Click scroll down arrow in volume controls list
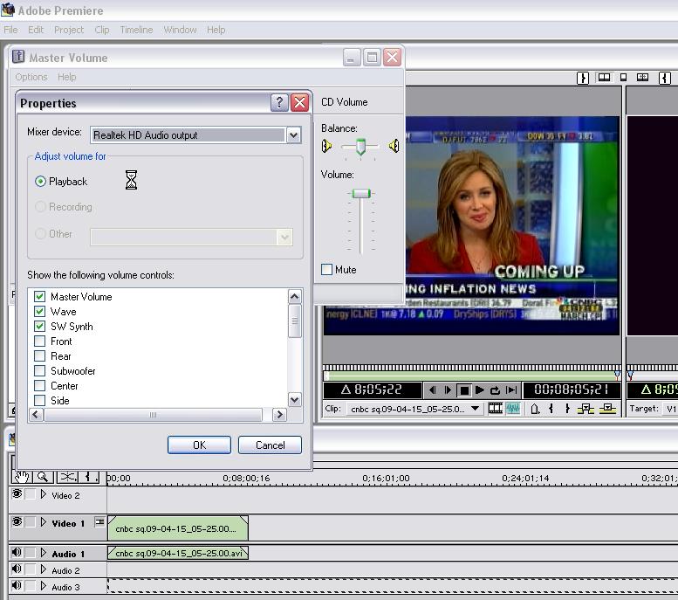 coord(294,400)
